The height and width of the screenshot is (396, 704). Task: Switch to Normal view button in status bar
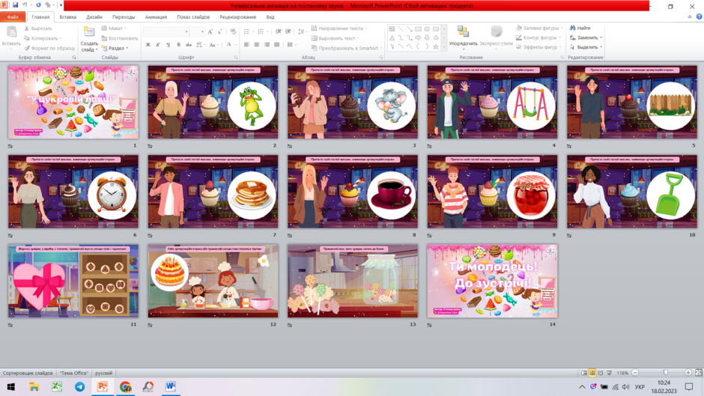[x=583, y=373]
